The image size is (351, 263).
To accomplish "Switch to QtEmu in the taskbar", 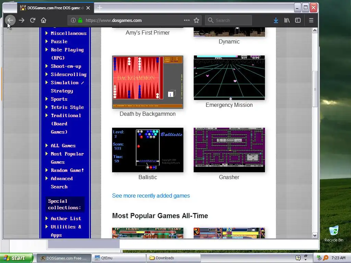I will click(119, 258).
